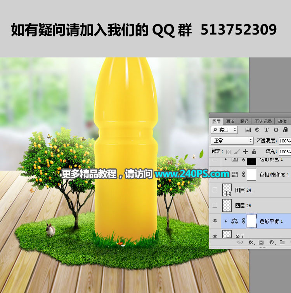Filter layers by shape type
The height and width of the screenshot is (293, 291).
tap(276, 130)
